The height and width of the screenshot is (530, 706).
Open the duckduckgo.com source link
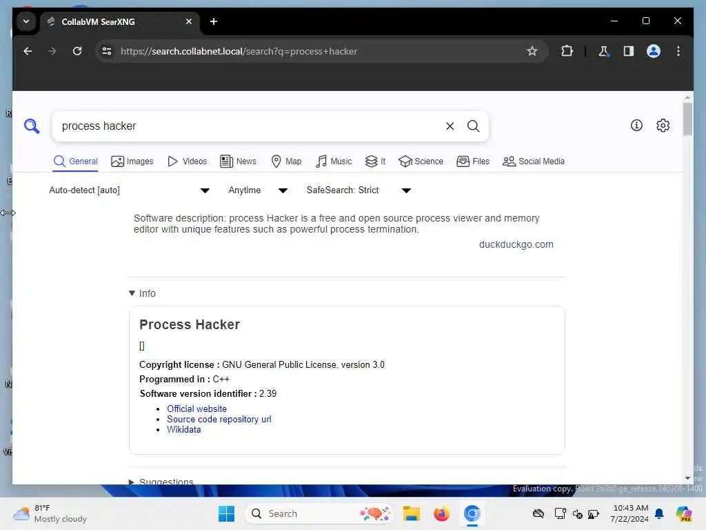516,244
